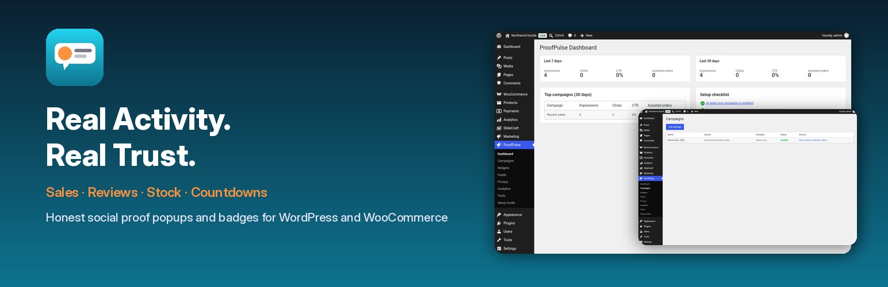Open Products icon in Dashboard window sidebar
Viewport: 888px width, 287px height.
click(499, 103)
